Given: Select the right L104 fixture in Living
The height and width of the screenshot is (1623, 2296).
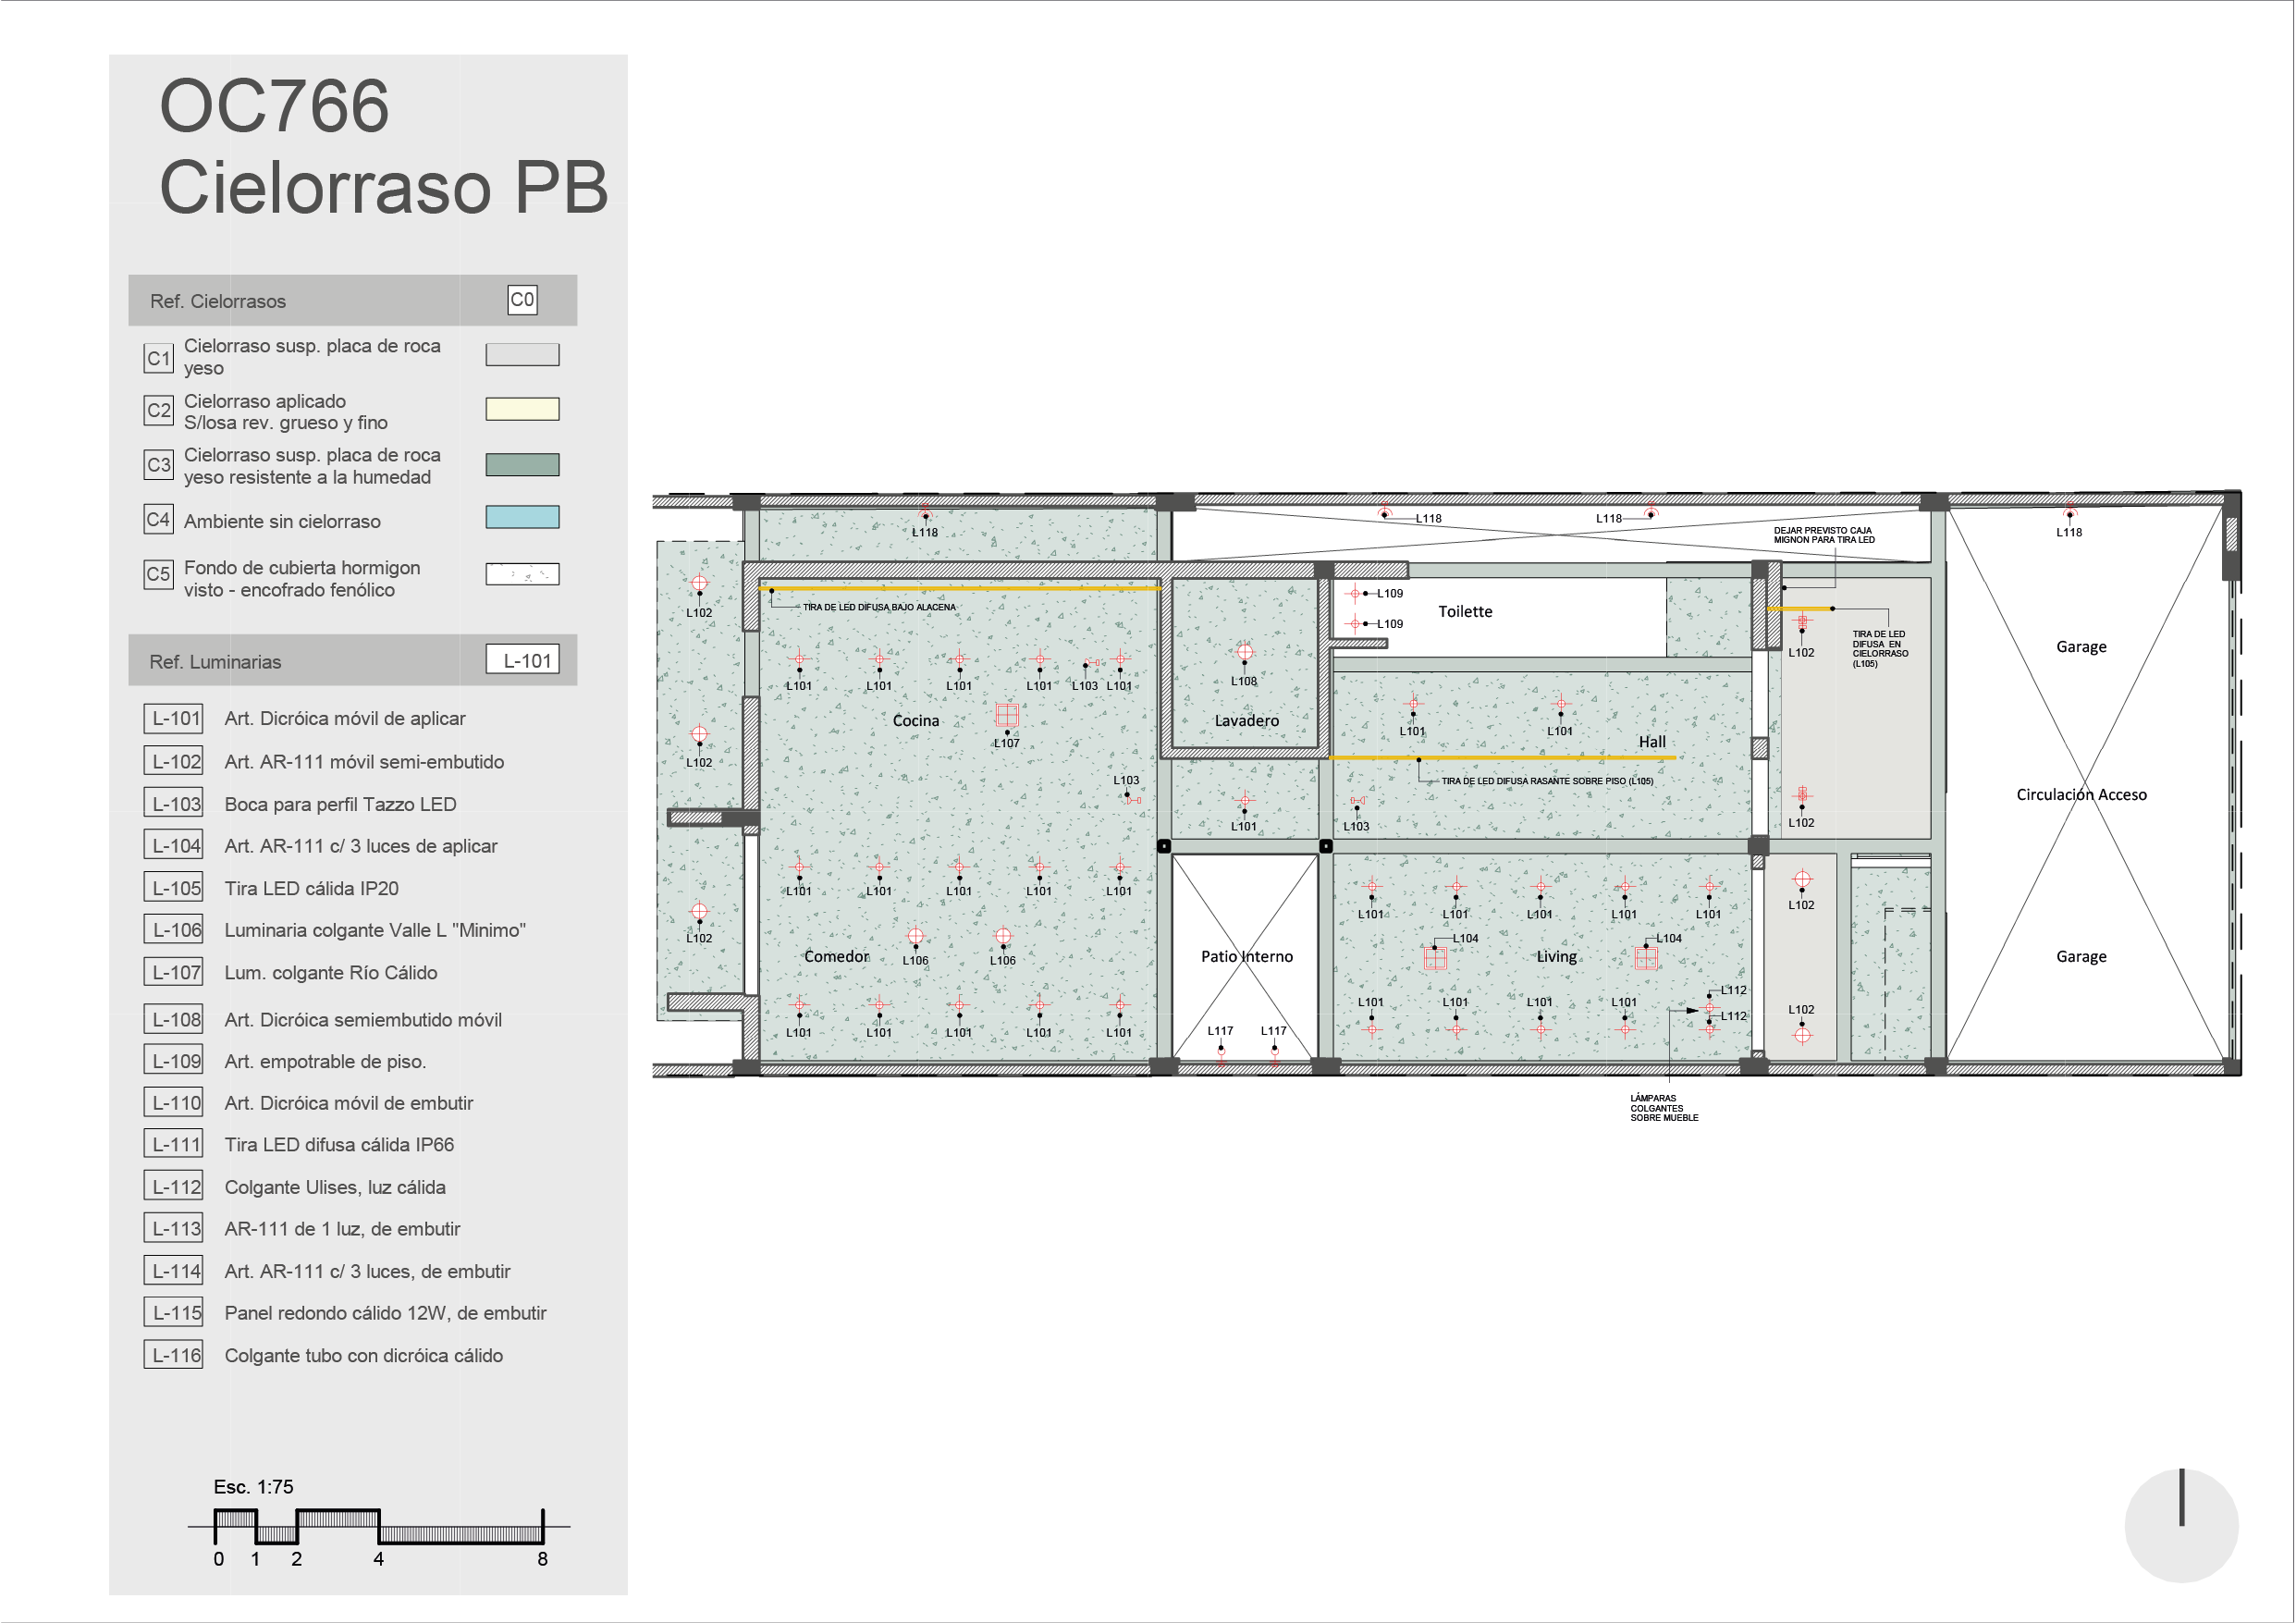Looking at the screenshot, I should coord(1646,958).
